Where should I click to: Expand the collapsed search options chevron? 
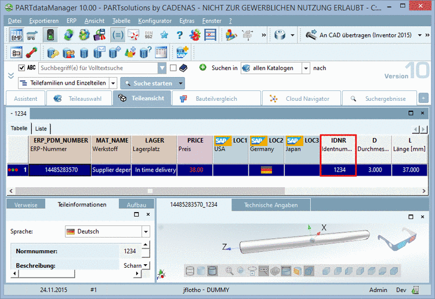(x=11, y=75)
